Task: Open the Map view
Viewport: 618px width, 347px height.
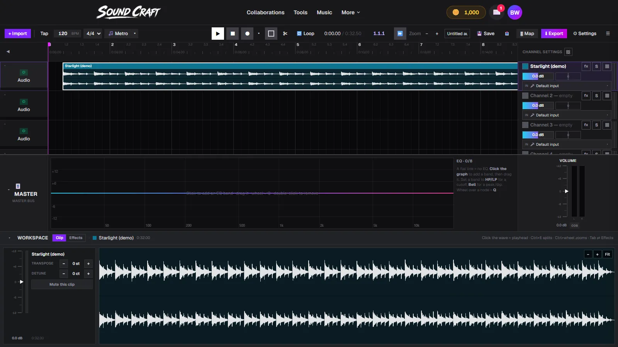Action: point(527,34)
